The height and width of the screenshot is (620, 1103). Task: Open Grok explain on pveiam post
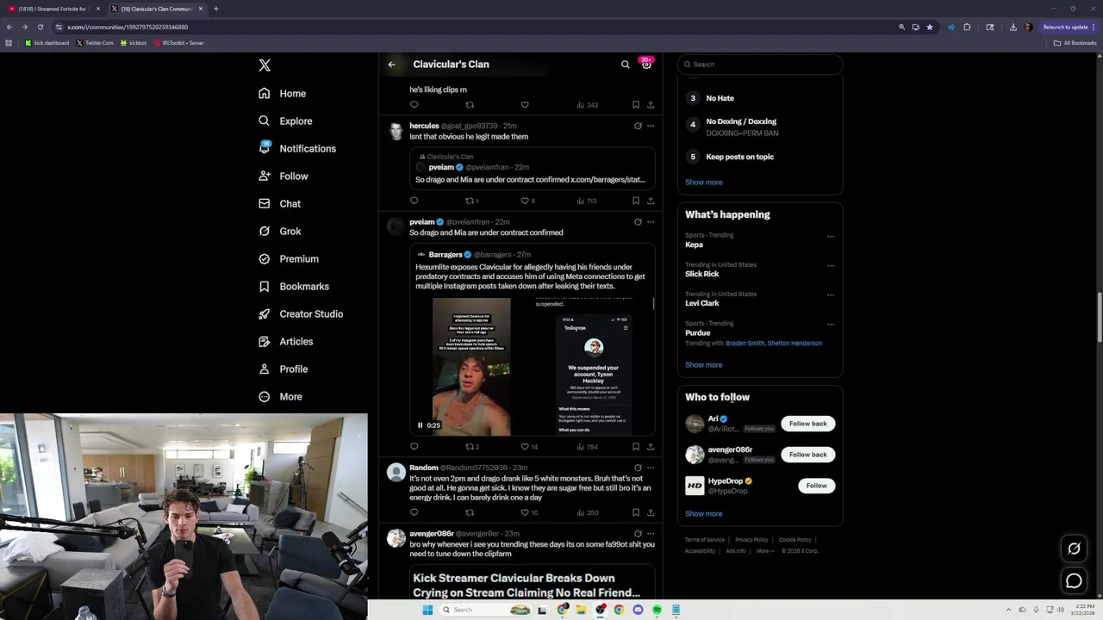coord(638,222)
